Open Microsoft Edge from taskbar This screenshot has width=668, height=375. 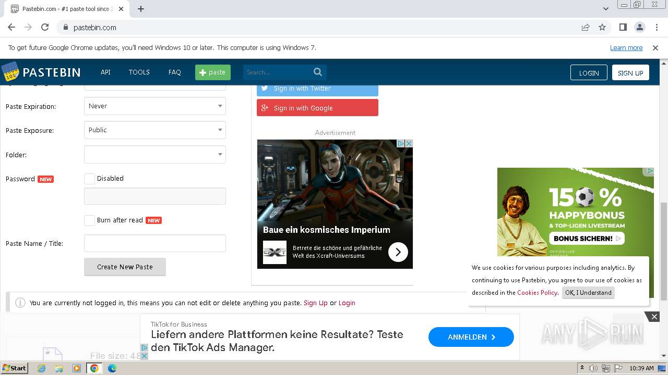(x=112, y=368)
